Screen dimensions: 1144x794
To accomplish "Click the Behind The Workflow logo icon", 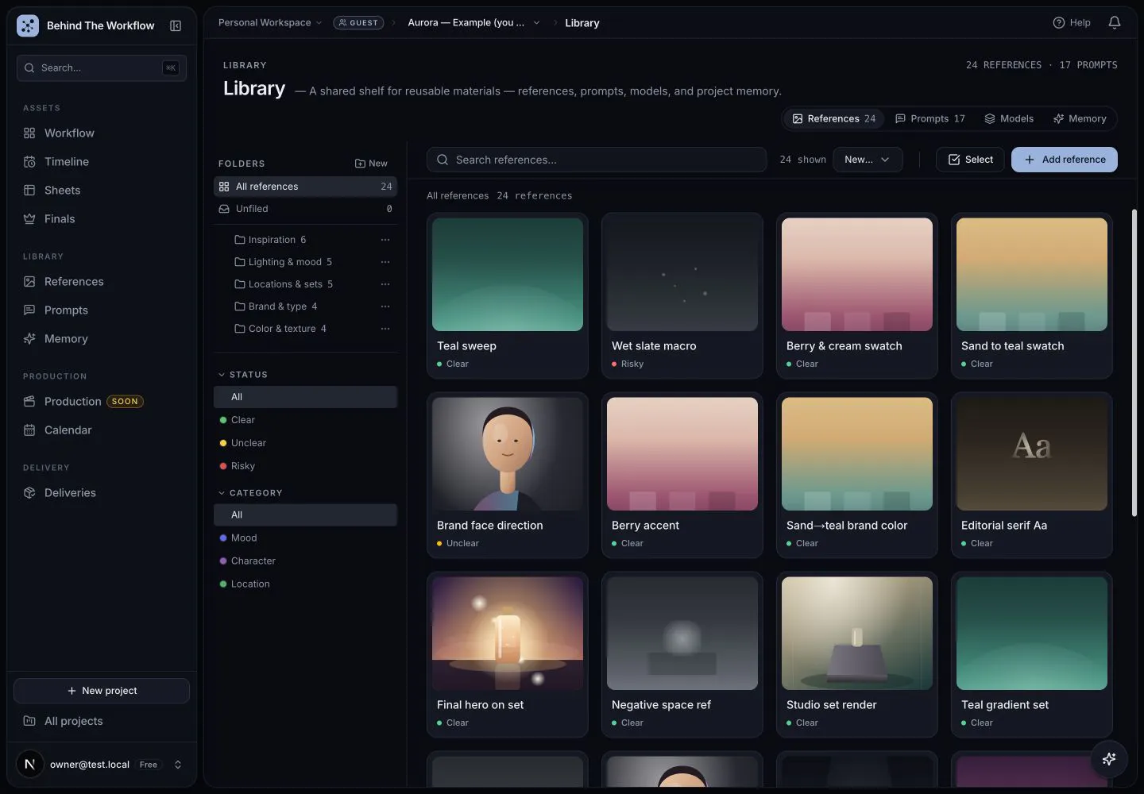I will (28, 25).
